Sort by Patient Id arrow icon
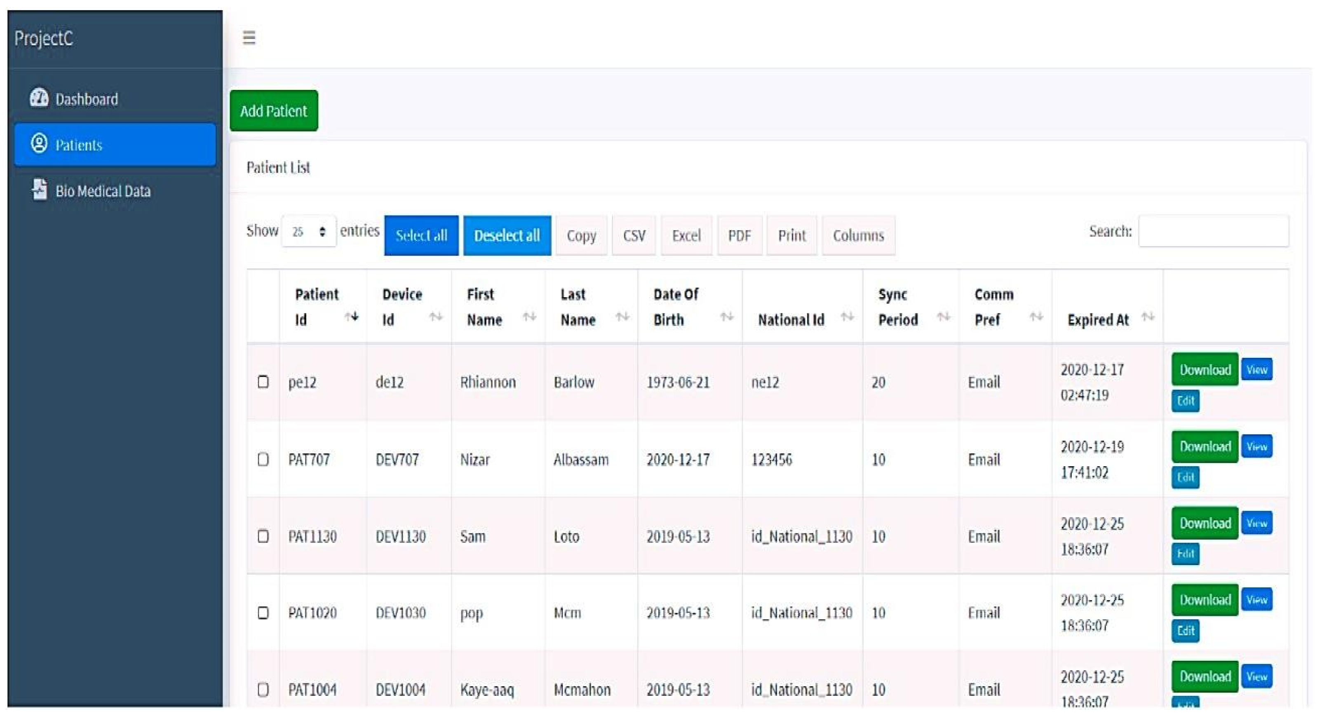The height and width of the screenshot is (723, 1322). 352,317
